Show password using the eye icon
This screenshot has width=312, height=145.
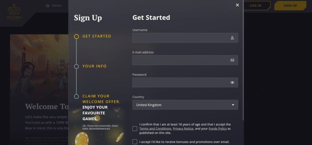pyautogui.click(x=232, y=83)
